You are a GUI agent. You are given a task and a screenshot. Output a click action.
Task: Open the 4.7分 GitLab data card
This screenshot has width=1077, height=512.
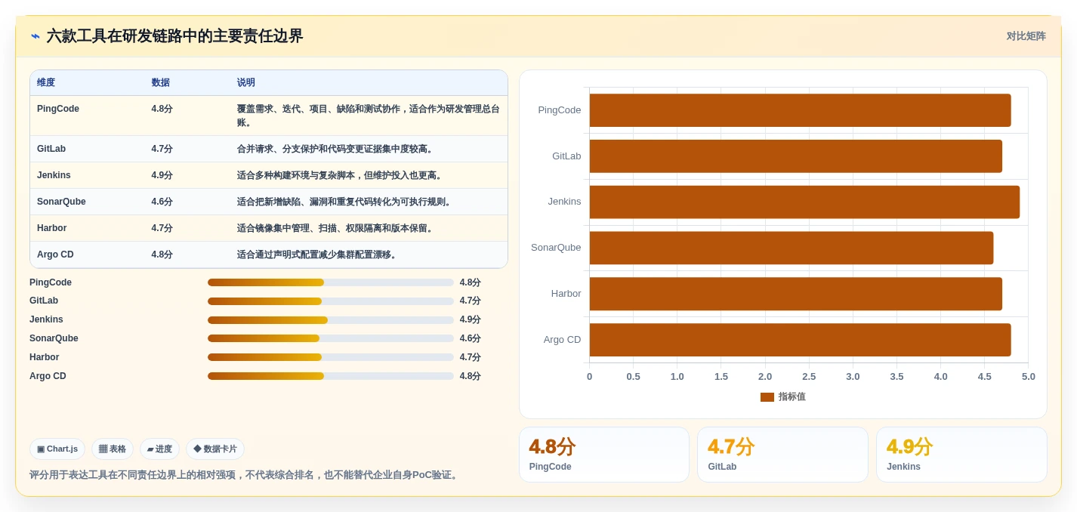782,455
